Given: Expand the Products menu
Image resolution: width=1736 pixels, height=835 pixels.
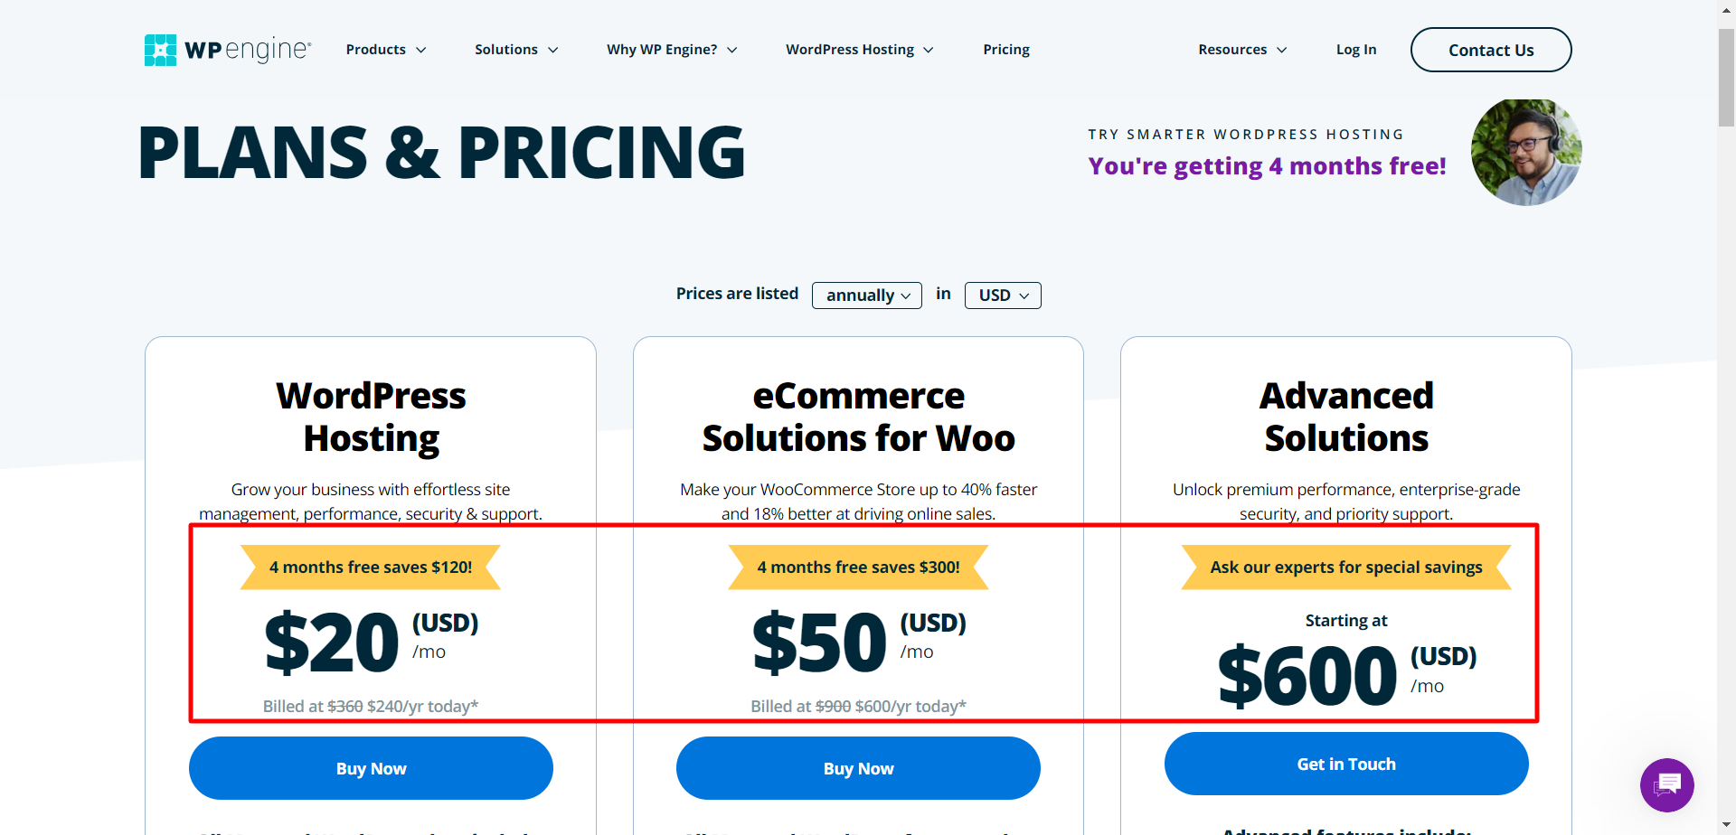Looking at the screenshot, I should (386, 50).
